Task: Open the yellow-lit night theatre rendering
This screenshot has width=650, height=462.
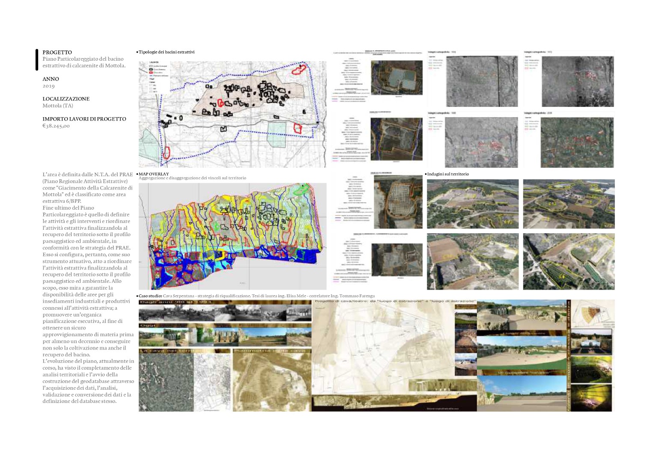Action: tap(591, 398)
